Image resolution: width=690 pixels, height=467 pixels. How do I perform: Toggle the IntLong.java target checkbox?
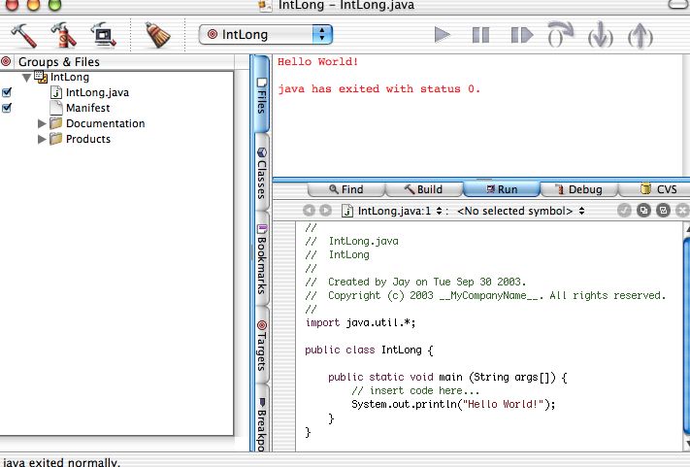[x=7, y=92]
